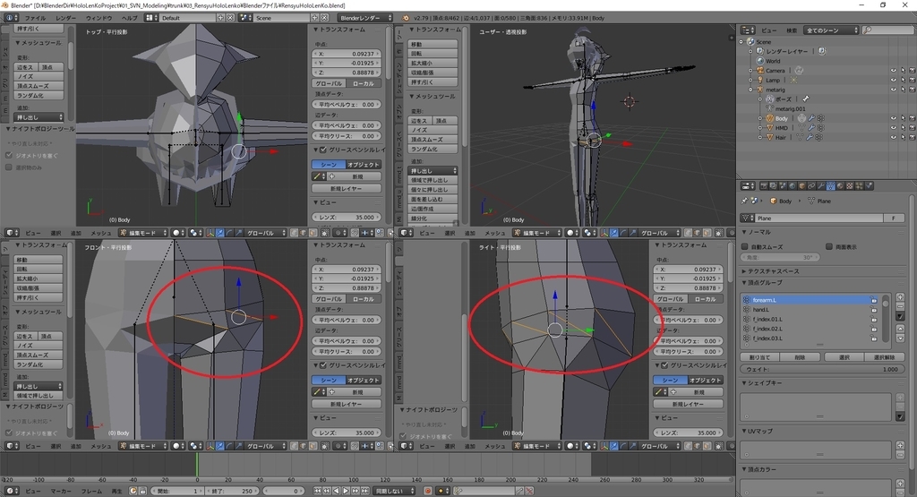Click the 細分化 button in the perspective view shelf
Screen dimensions: 917x497
[433, 219]
